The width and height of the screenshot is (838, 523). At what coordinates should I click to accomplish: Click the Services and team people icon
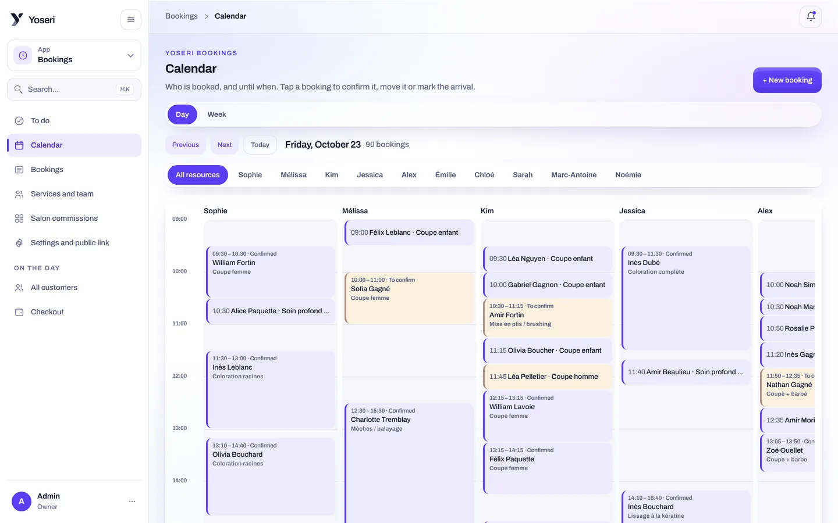[x=19, y=194]
